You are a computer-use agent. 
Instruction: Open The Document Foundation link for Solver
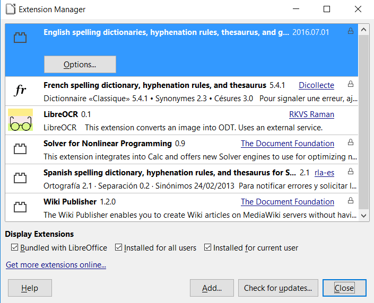pos(288,144)
